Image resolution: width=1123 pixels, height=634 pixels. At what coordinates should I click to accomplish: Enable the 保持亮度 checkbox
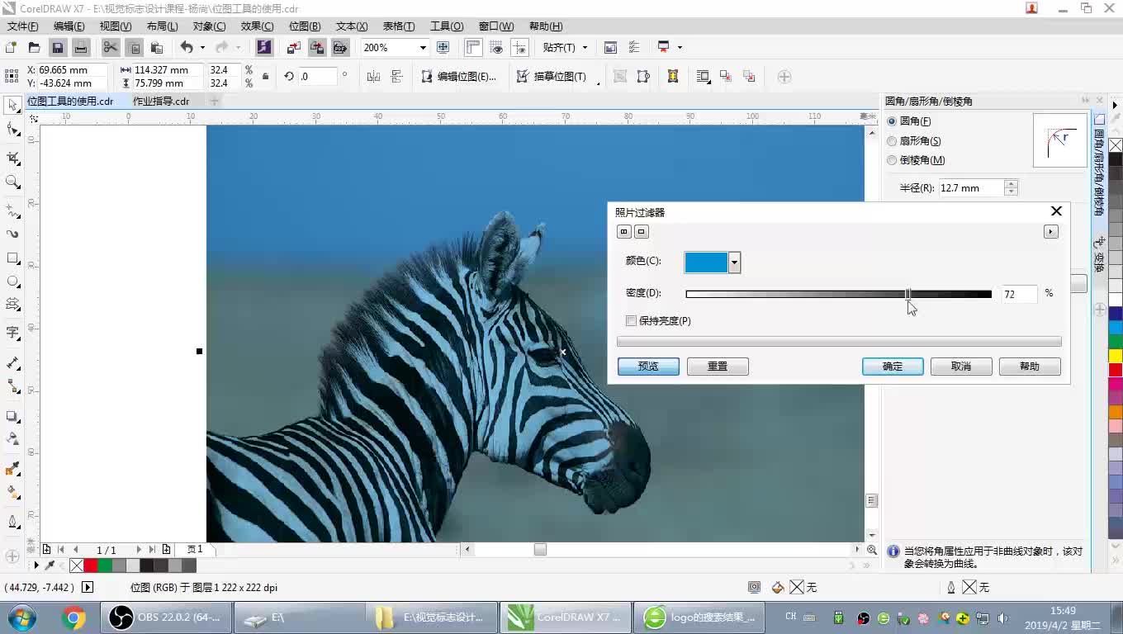pos(632,320)
